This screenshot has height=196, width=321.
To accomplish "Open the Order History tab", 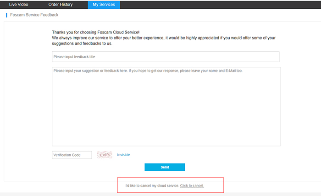I will [61, 5].
